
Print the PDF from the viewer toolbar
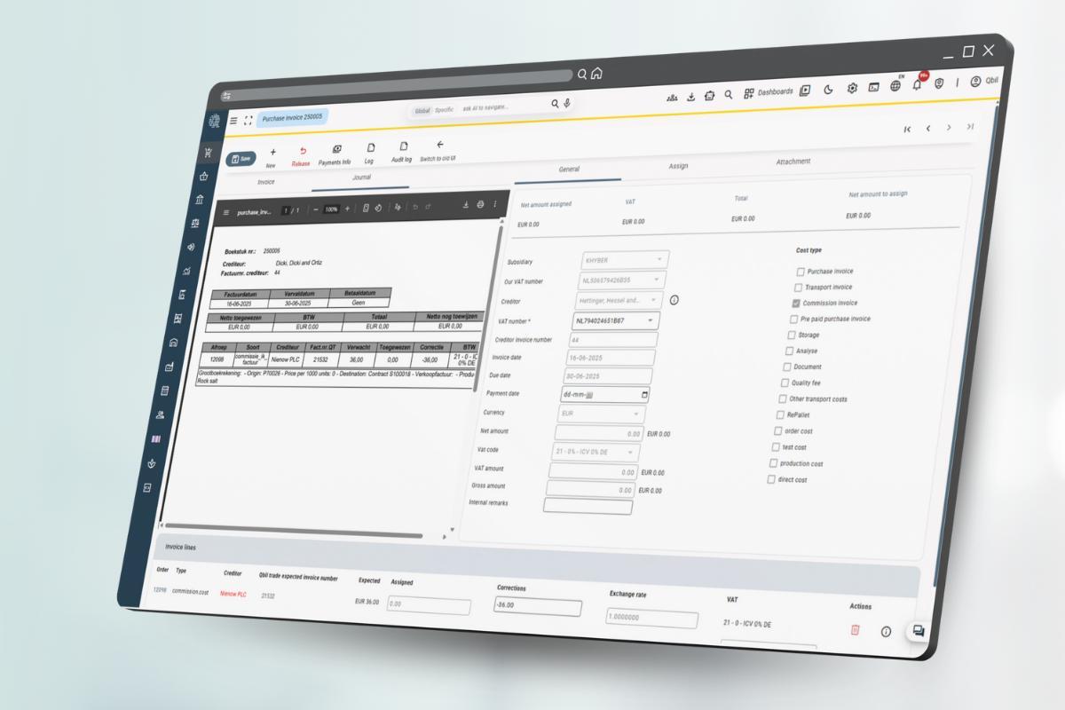(480, 205)
